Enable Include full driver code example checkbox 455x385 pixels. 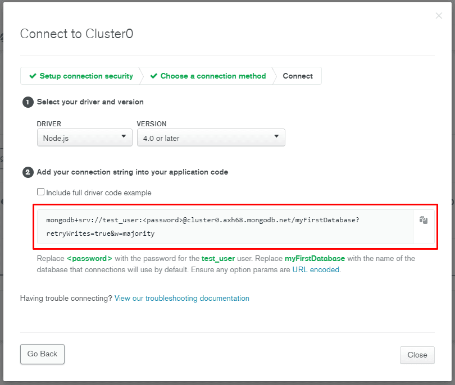click(40, 192)
